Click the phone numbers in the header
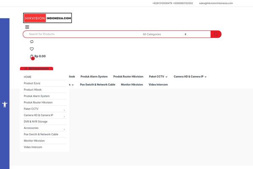Screen dimensions: 253x169 point(172,3)
